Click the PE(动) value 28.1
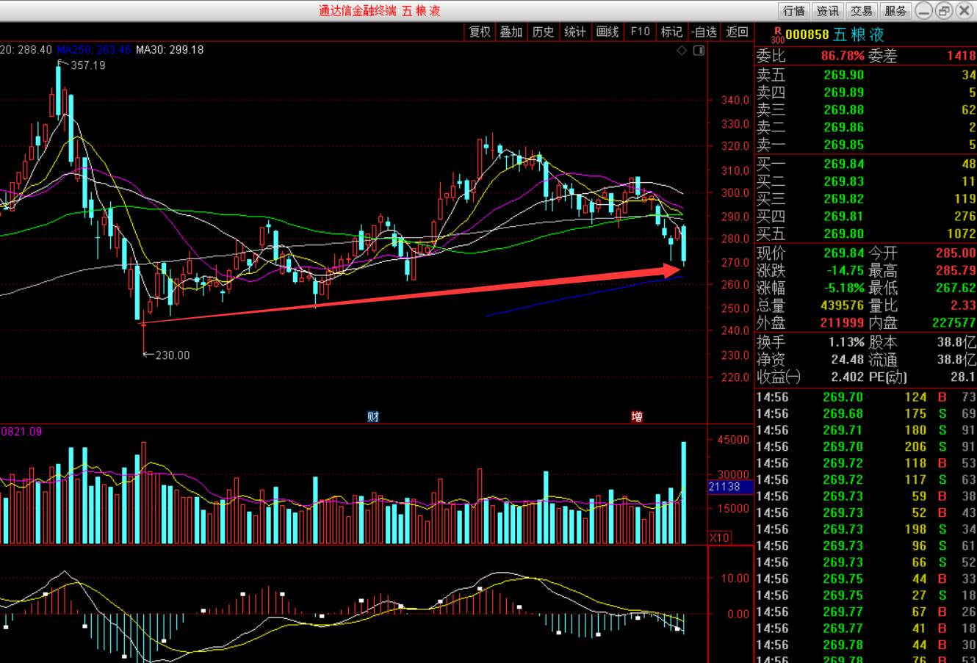977x663 pixels. pyautogui.click(x=963, y=377)
